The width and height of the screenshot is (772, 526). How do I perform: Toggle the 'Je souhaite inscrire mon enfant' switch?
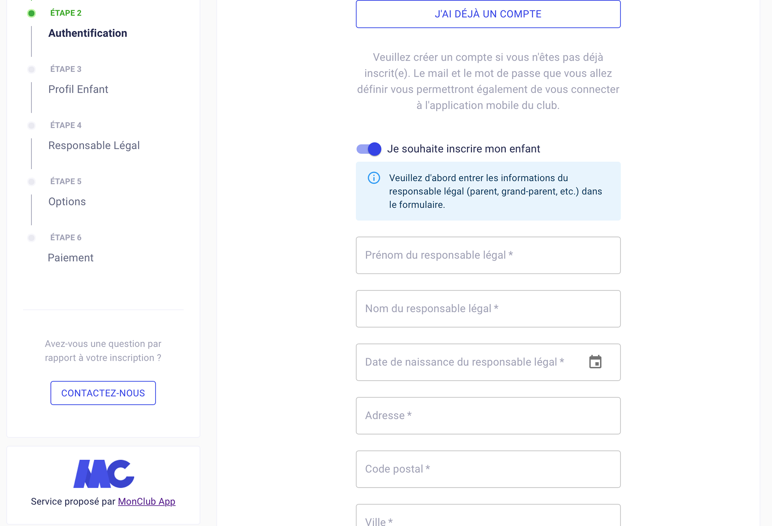tap(369, 149)
